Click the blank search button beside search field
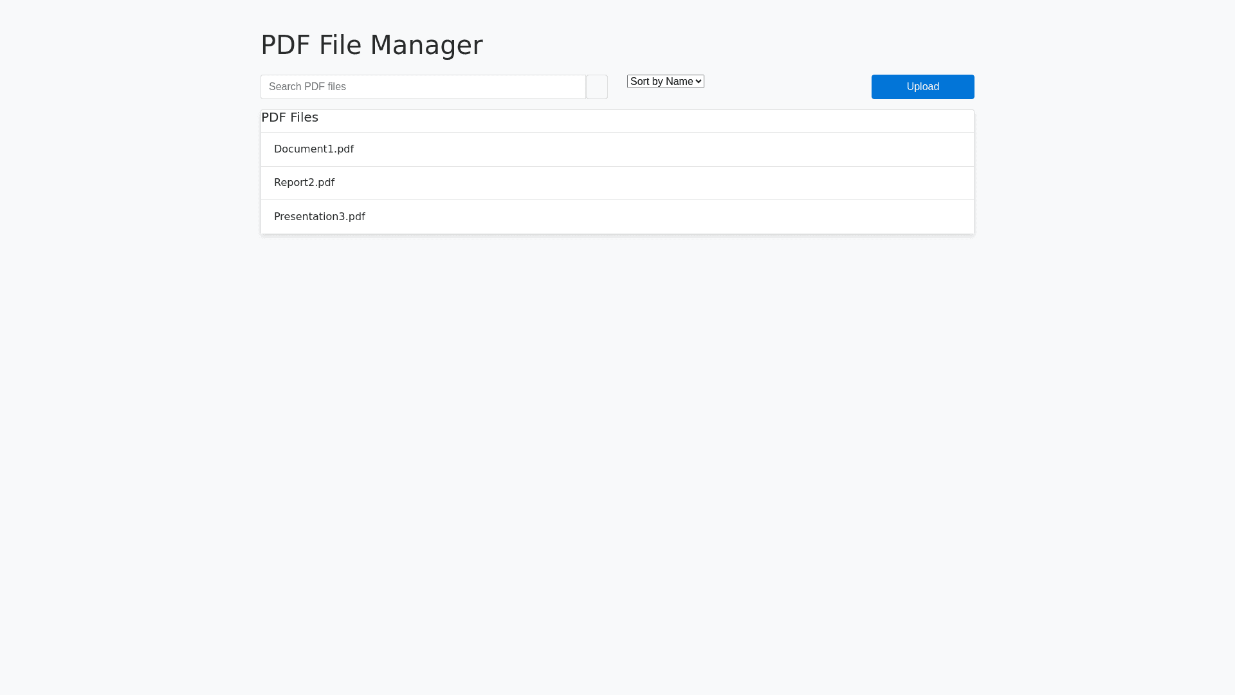 (x=596, y=87)
